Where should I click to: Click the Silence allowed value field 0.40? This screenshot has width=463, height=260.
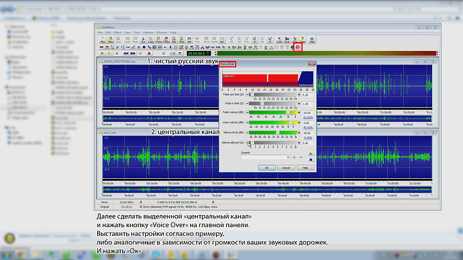308,143
